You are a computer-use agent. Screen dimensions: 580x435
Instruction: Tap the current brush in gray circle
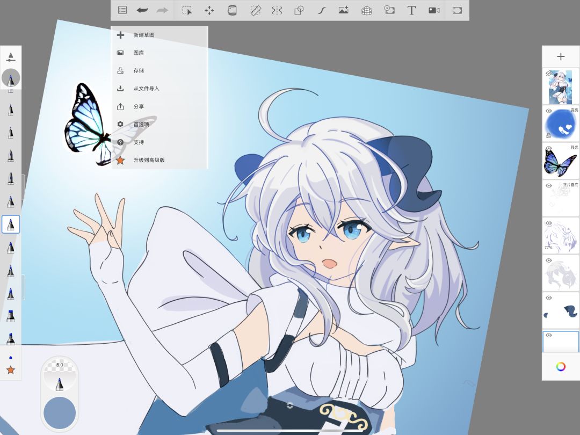click(11, 78)
